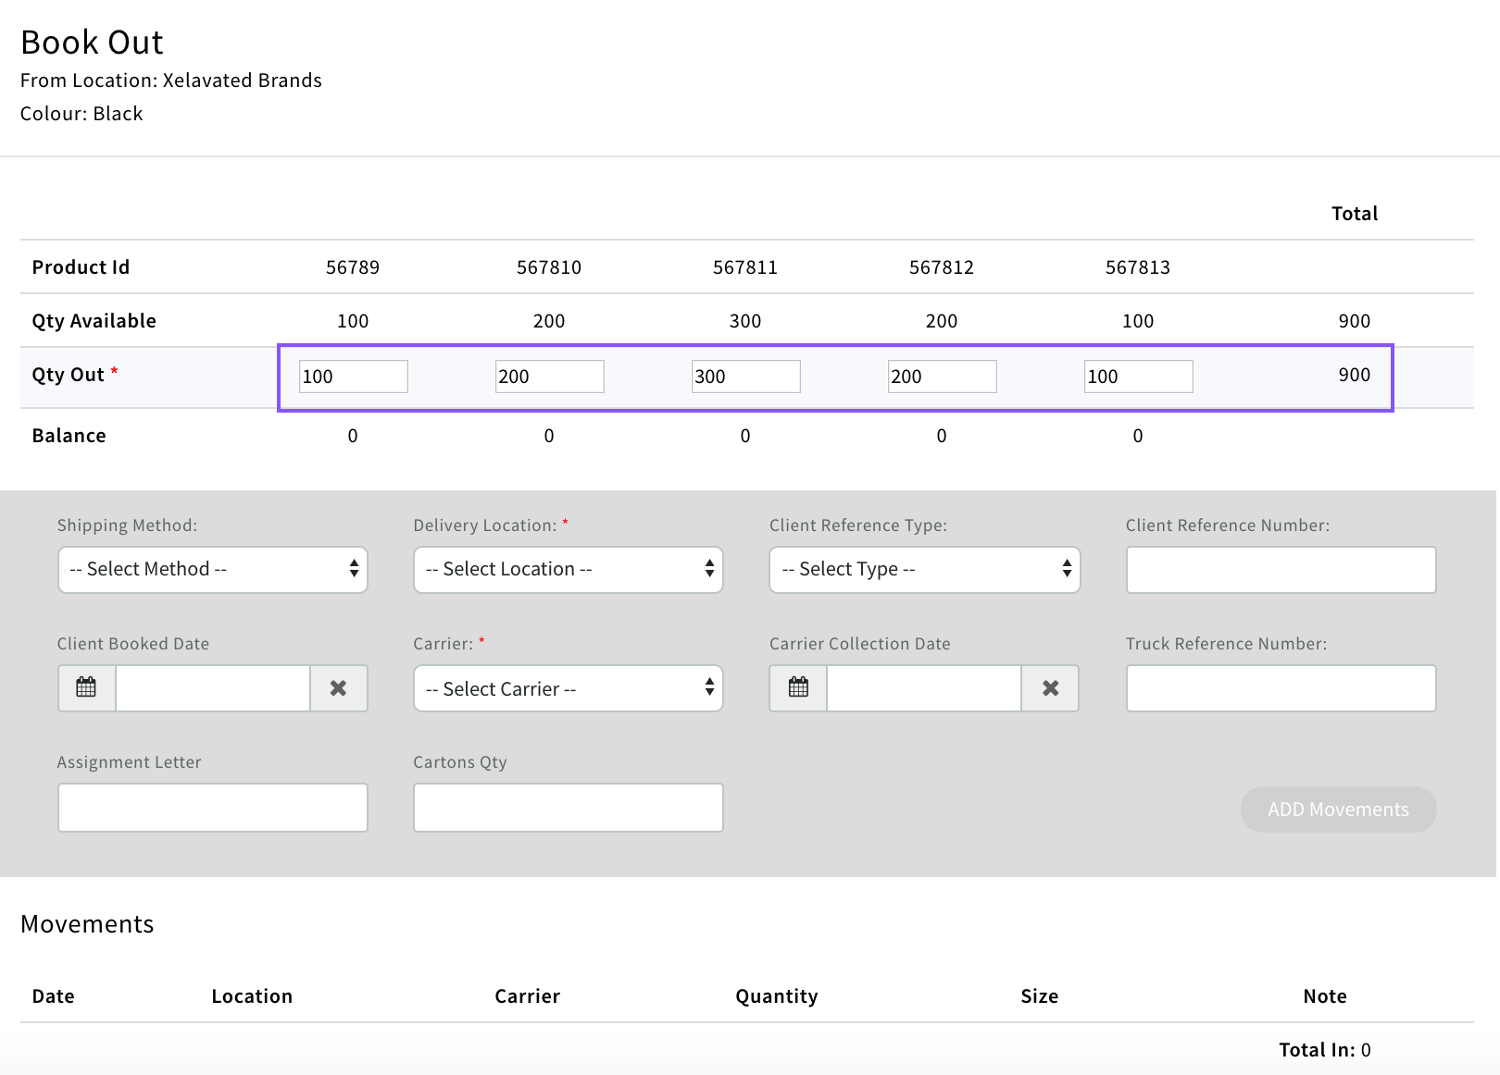1500x1075 pixels.
Task: Click into the Cartons Qty field
Action: (569, 808)
